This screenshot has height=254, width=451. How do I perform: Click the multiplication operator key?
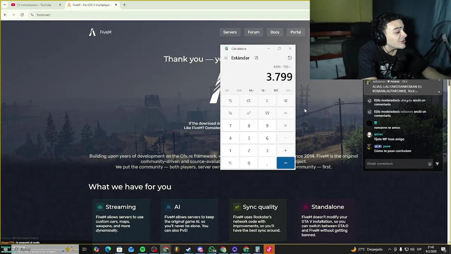285,126
